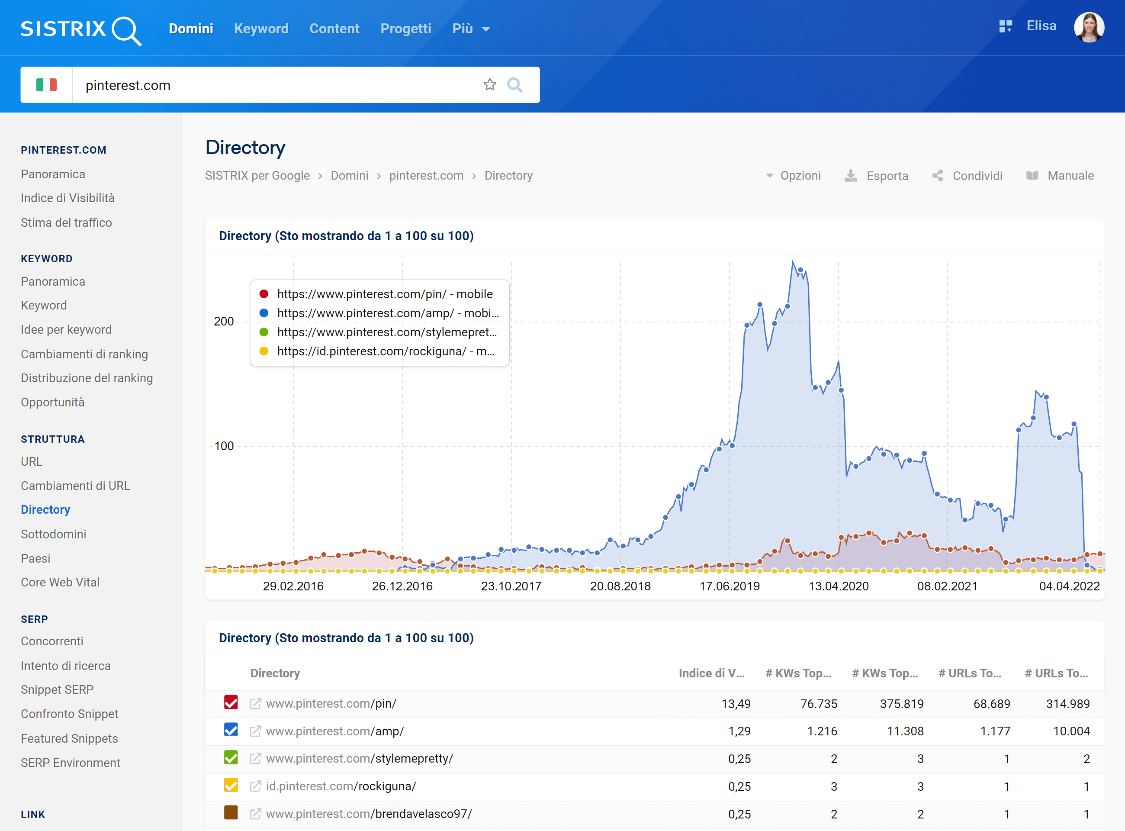Click the Manuale button

point(1060,176)
